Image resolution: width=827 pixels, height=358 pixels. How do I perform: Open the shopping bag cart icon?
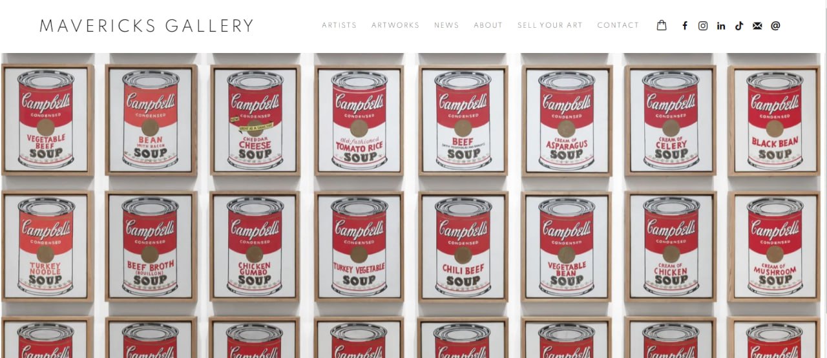(x=662, y=25)
